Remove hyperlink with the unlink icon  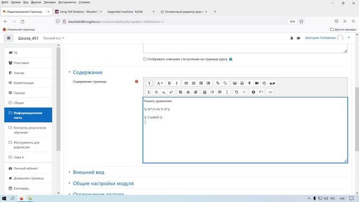(225, 83)
